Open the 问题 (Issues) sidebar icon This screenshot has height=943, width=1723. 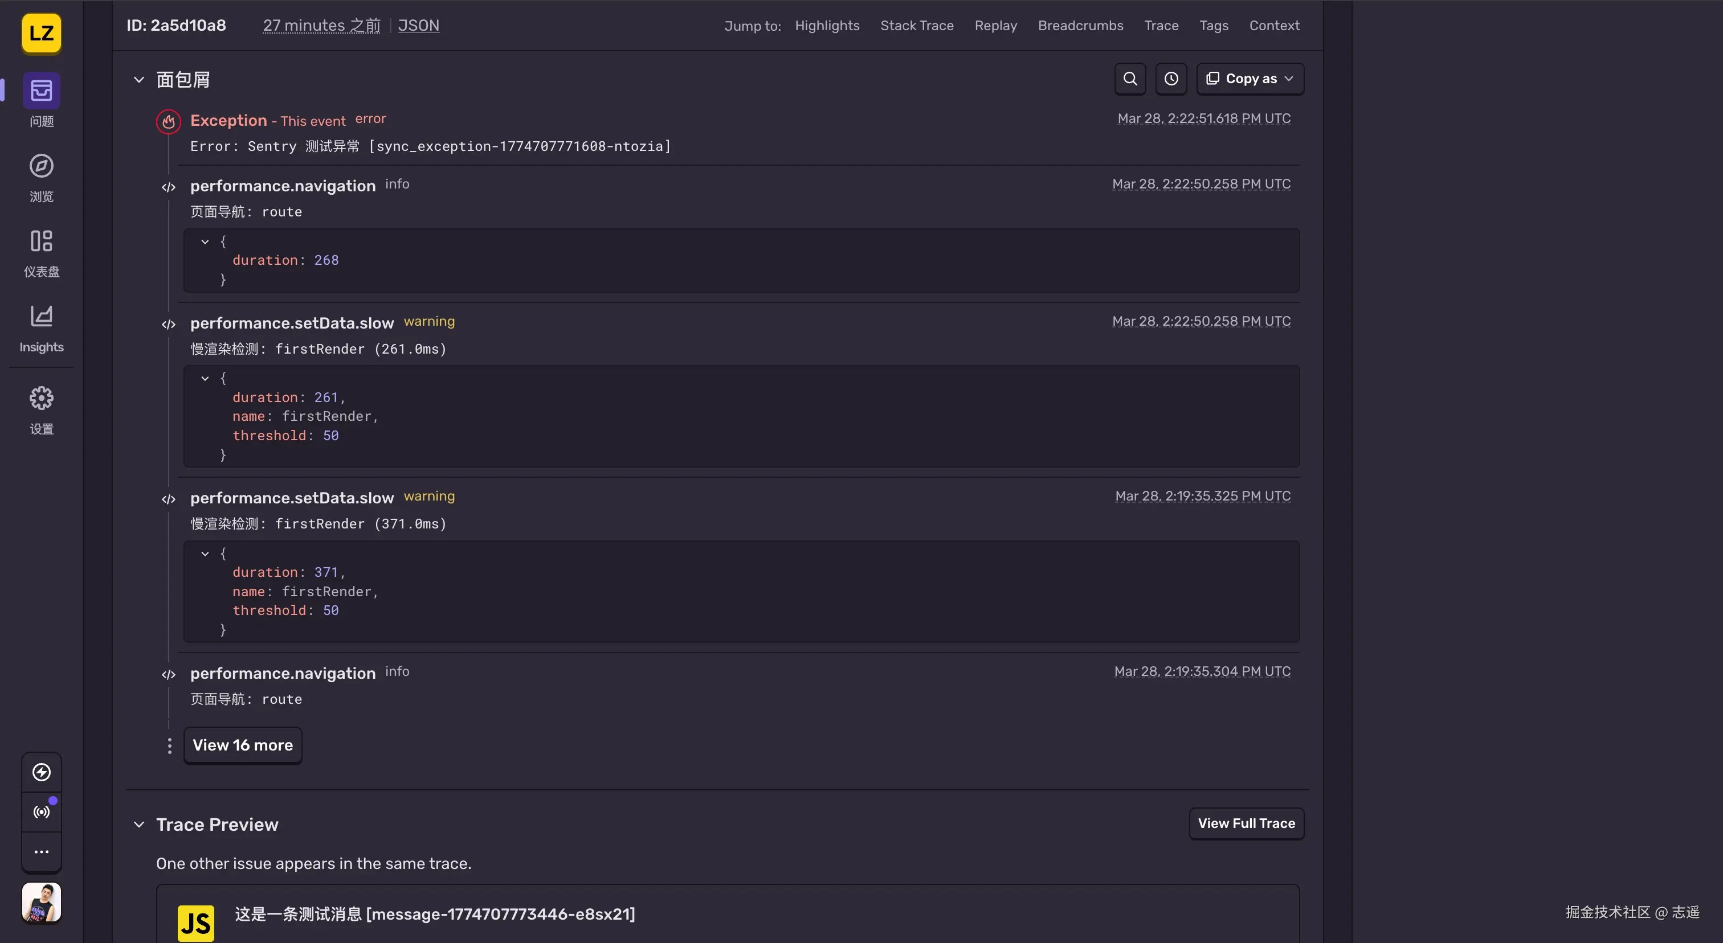pyautogui.click(x=42, y=91)
